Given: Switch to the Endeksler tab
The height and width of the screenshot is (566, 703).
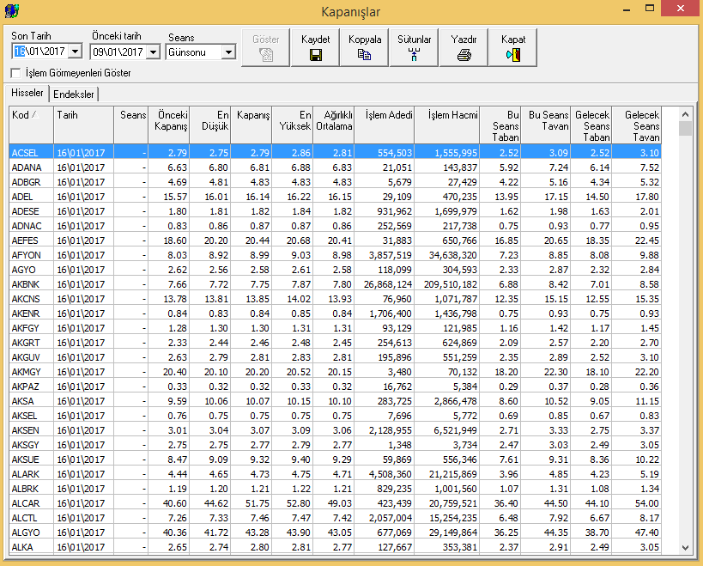Looking at the screenshot, I should point(74,94).
